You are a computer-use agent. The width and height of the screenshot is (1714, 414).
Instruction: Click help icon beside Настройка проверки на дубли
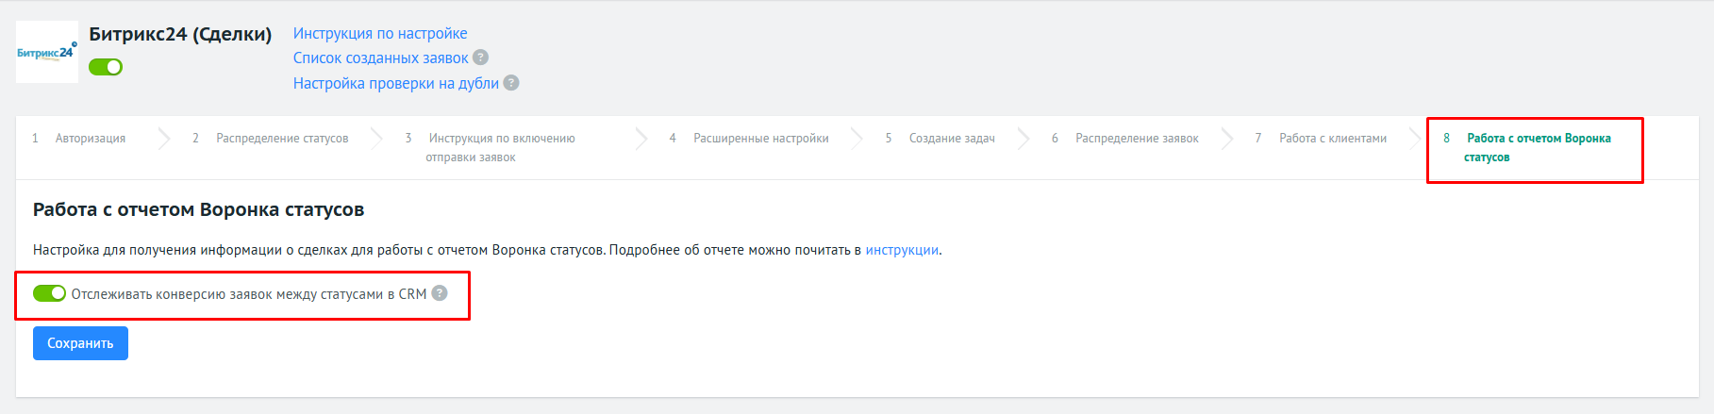point(511,83)
